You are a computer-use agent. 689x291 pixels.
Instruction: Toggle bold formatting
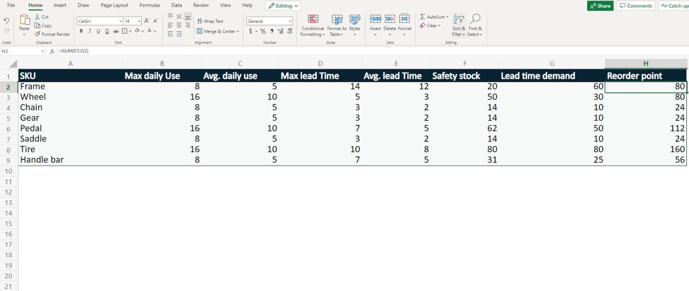coord(81,31)
